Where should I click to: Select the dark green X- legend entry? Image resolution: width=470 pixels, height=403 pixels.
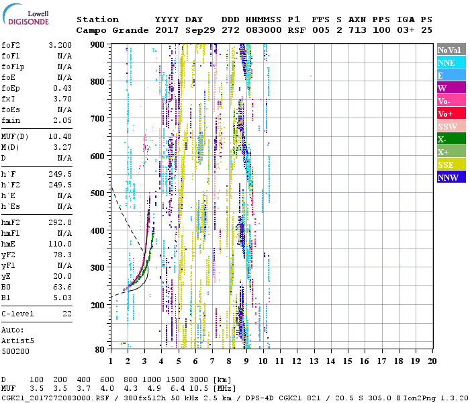[451, 139]
